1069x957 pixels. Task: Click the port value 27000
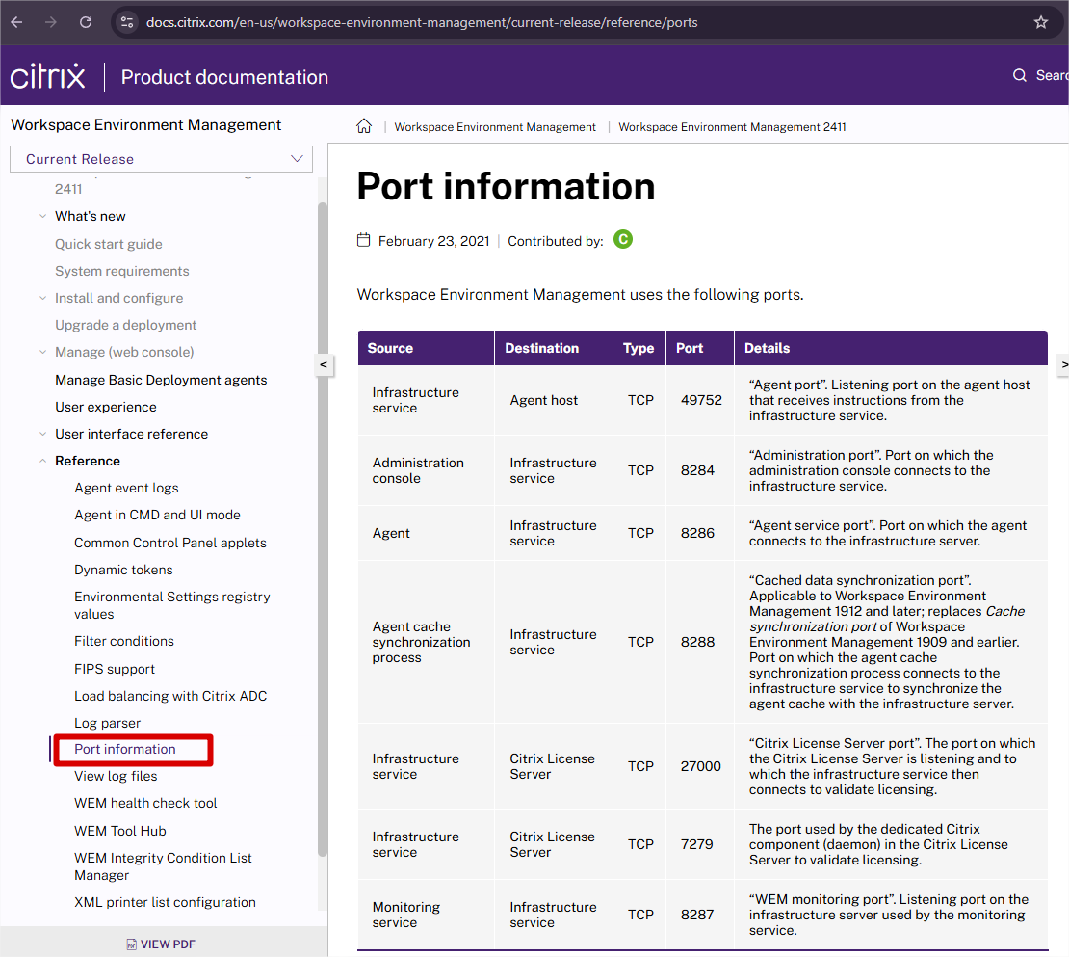pos(700,766)
